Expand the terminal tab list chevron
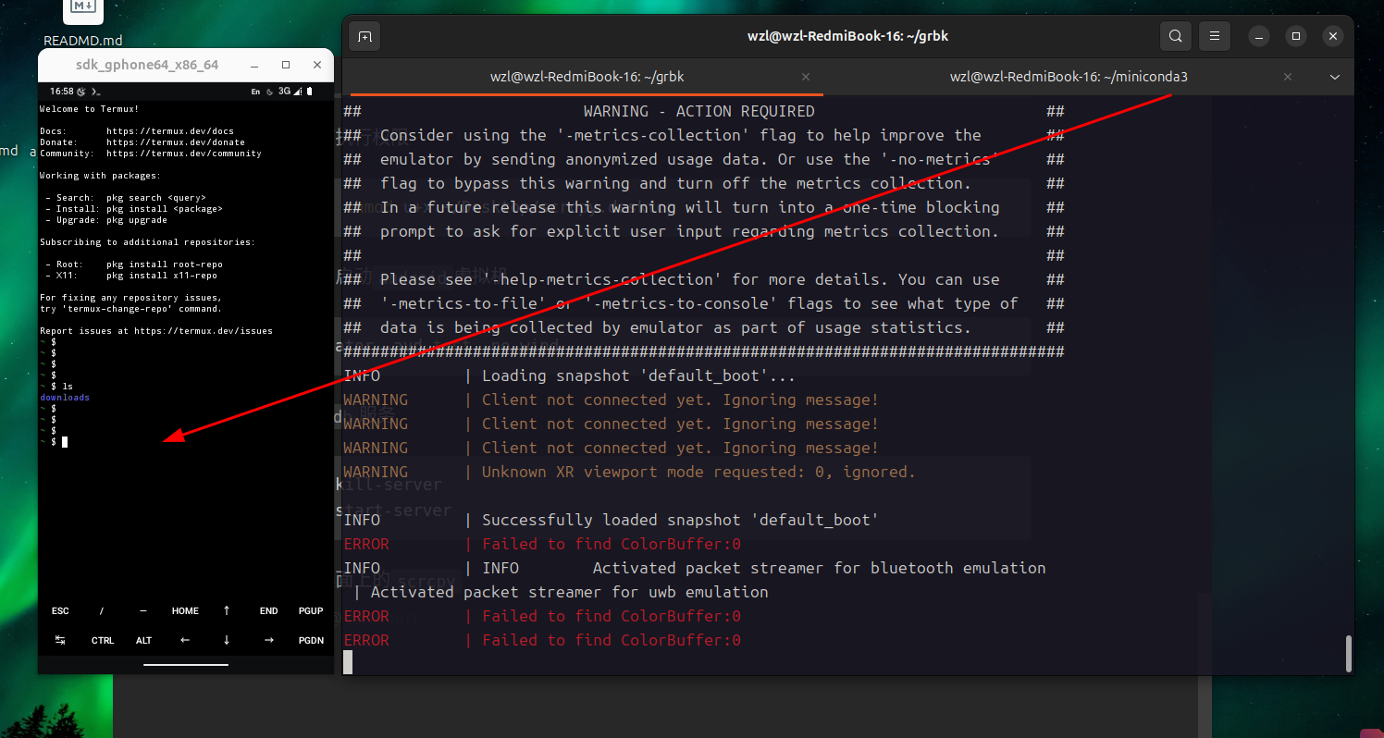The image size is (1384, 738). coord(1334,77)
